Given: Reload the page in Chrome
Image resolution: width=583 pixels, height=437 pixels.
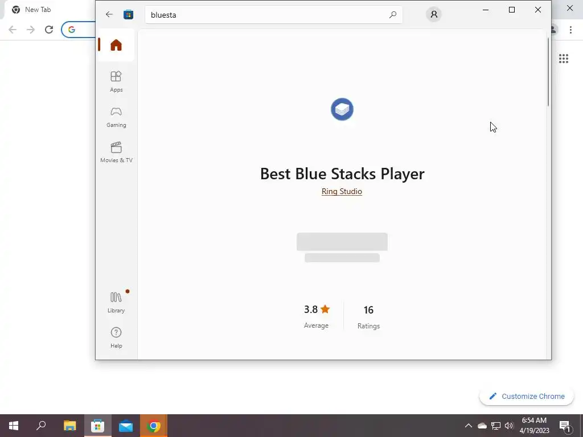Looking at the screenshot, I should click(49, 30).
